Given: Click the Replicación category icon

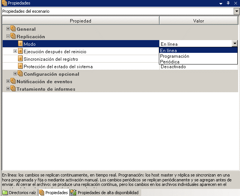Looking at the screenshot, I should click(x=13, y=36).
